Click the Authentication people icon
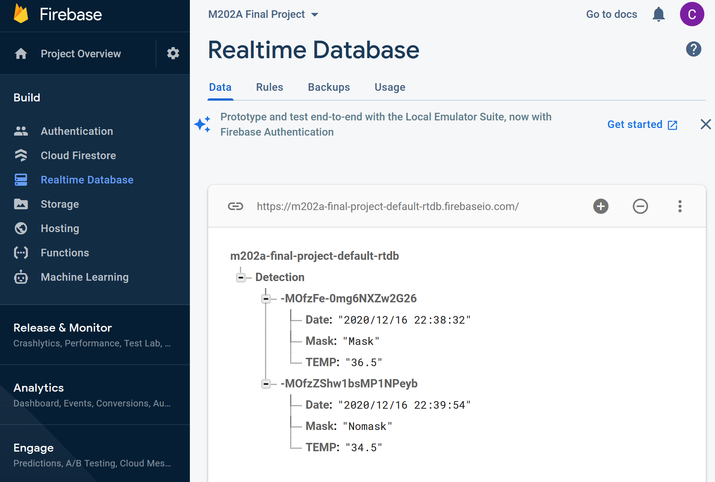 (21, 131)
